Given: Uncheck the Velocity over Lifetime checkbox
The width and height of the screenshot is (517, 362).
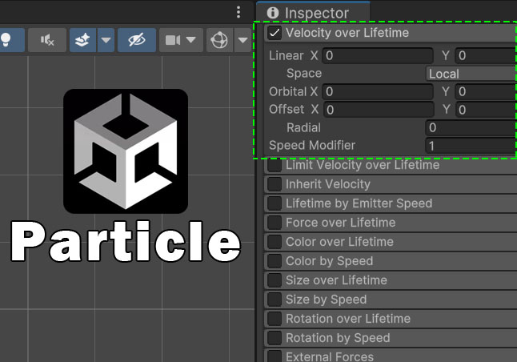Looking at the screenshot, I should pyautogui.click(x=275, y=33).
